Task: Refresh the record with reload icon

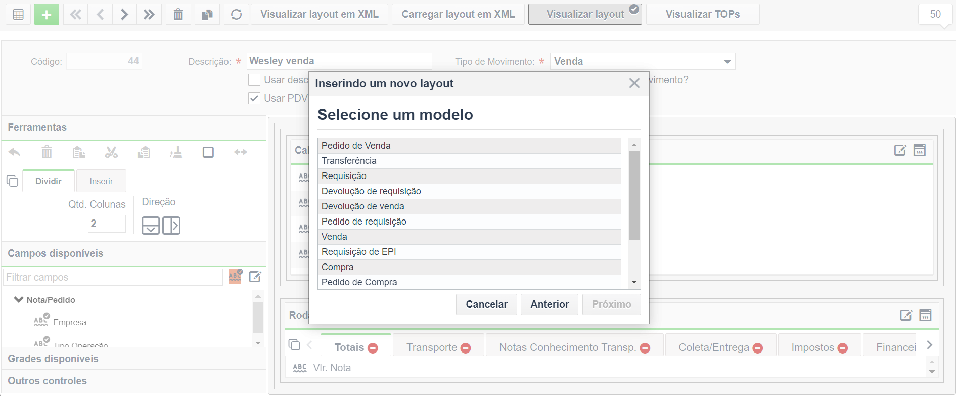Action: [236, 14]
